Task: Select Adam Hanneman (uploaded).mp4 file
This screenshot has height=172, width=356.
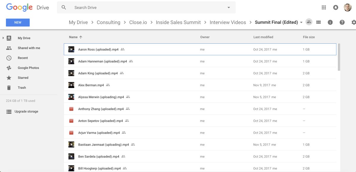Action: pyautogui.click(x=200, y=61)
